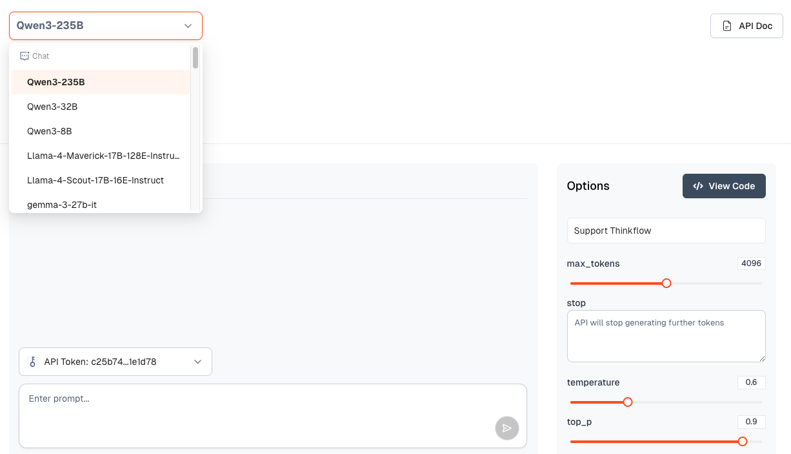Open the Support Thinkflow dropdown
This screenshot has height=454, width=791.
[665, 231]
